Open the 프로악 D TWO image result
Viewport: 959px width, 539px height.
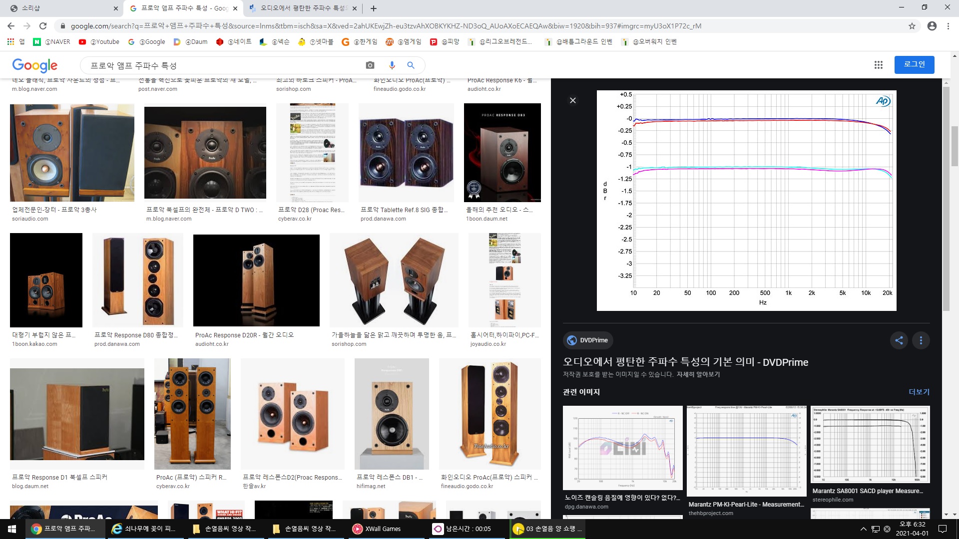205,153
